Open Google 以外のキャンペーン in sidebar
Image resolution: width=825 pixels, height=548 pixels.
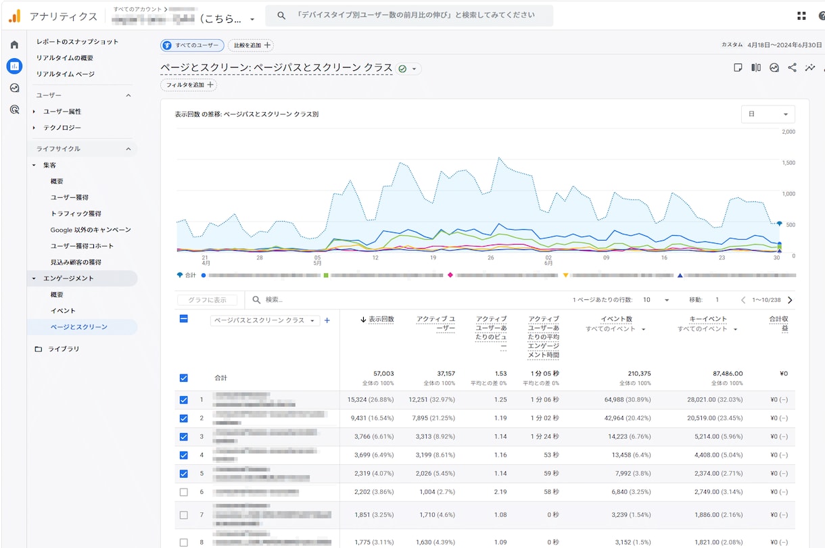tap(91, 230)
